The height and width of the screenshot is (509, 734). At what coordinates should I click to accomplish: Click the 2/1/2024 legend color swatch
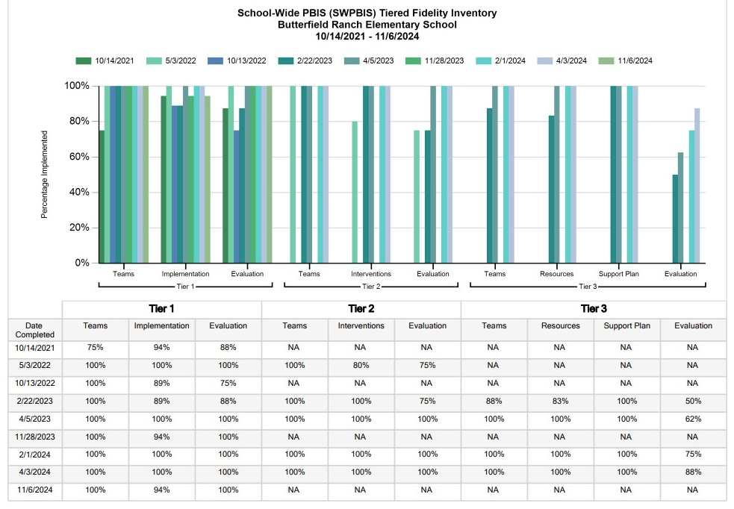coord(483,61)
